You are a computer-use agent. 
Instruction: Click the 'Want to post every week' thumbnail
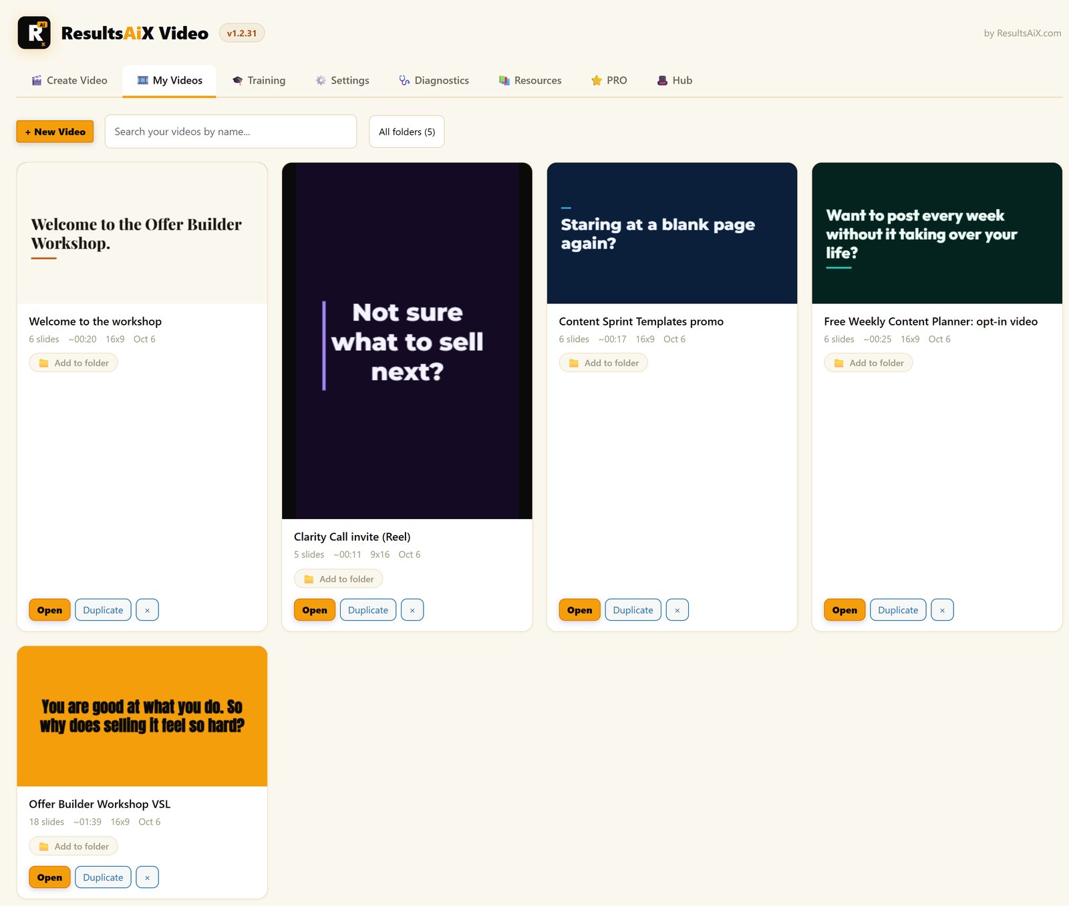point(937,233)
